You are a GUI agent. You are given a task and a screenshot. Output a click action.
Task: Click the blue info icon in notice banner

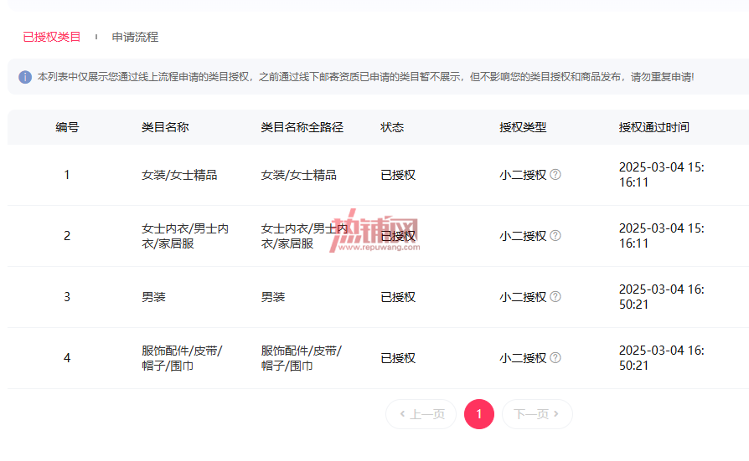click(25, 77)
